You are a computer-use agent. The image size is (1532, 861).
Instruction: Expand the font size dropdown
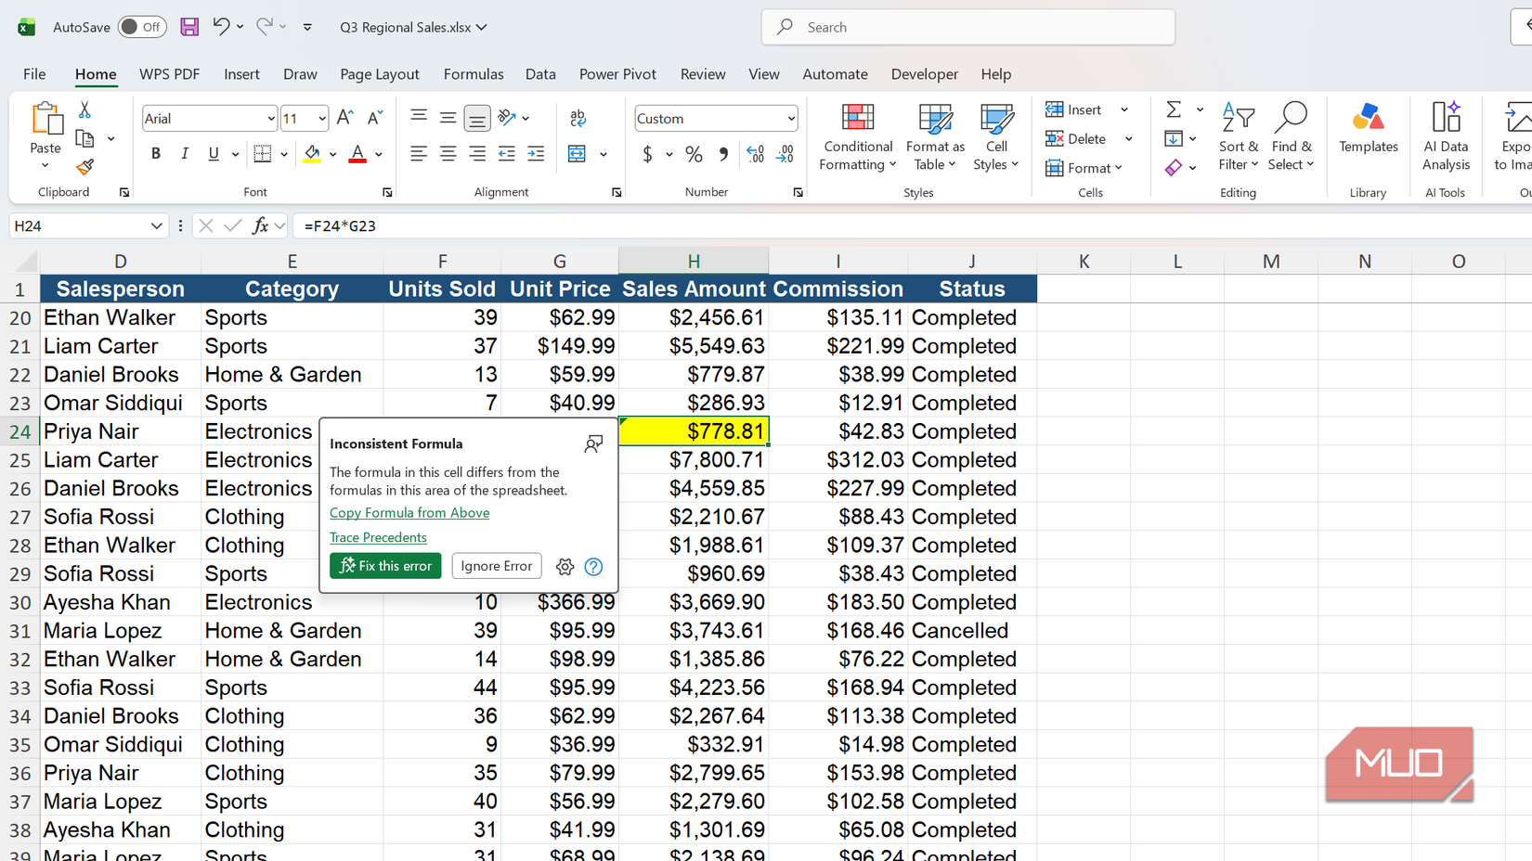click(x=322, y=119)
